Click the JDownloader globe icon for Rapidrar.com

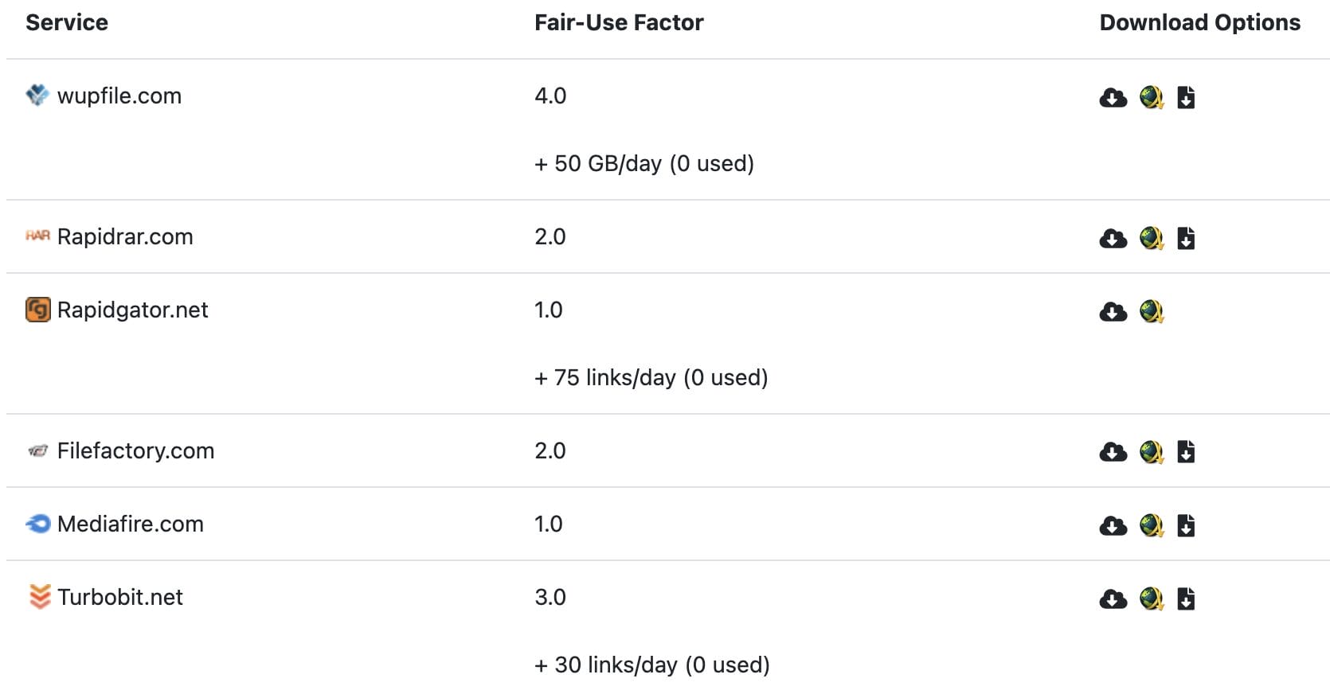(1151, 238)
